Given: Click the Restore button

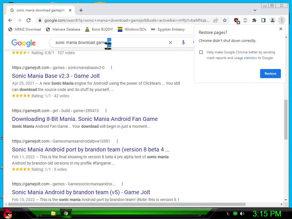Looking at the screenshot, I should 270,74.
